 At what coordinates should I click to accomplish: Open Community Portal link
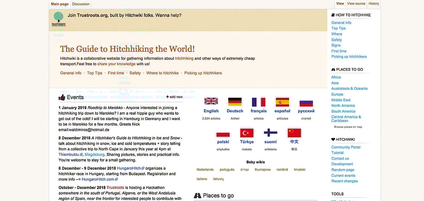346,147
